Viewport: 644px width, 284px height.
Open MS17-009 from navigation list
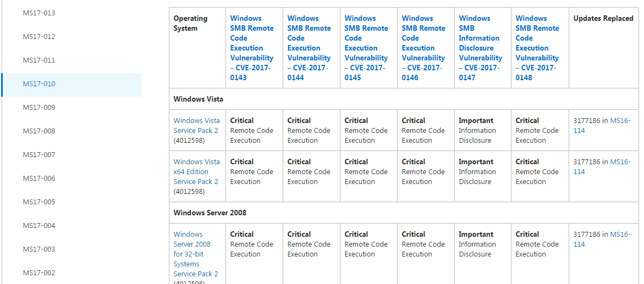pyautogui.click(x=39, y=108)
